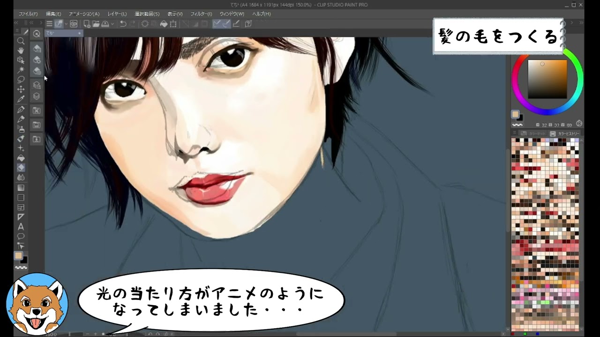Pick the Eyedropper tool
Image resolution: width=600 pixels, height=337 pixels.
[21, 99]
